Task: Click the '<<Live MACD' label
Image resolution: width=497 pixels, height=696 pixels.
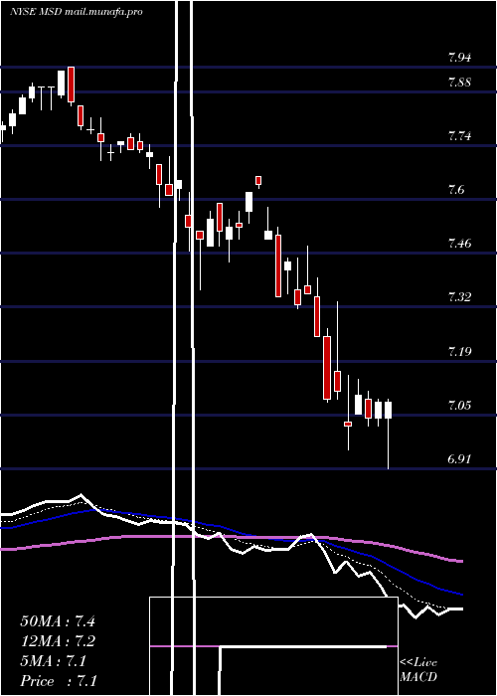Action: click(418, 669)
